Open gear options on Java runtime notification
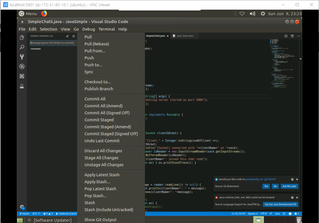 292,197
